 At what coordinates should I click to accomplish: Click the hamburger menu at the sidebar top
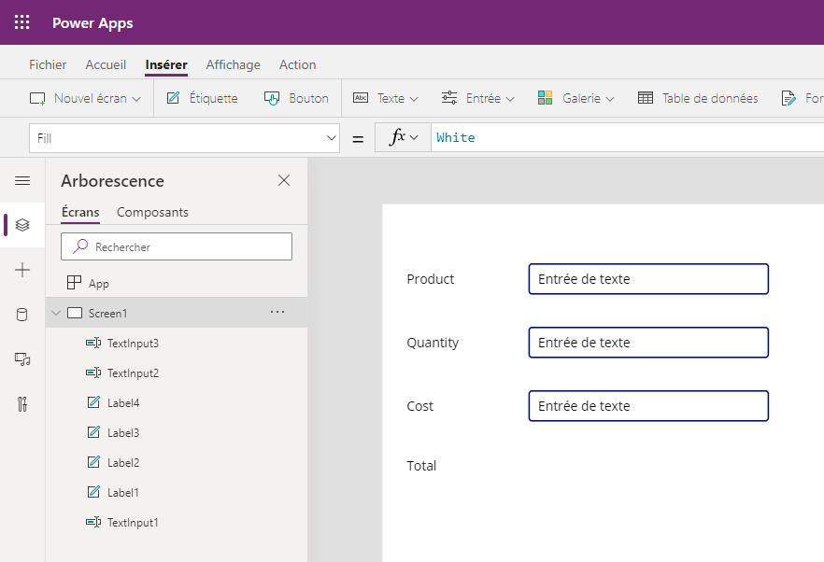21,180
